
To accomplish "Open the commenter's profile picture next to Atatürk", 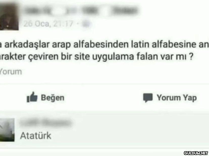I will click(7, 130).
